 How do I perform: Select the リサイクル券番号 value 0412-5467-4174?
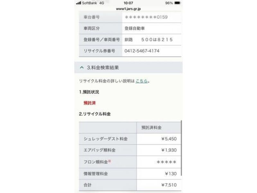[x=142, y=51]
